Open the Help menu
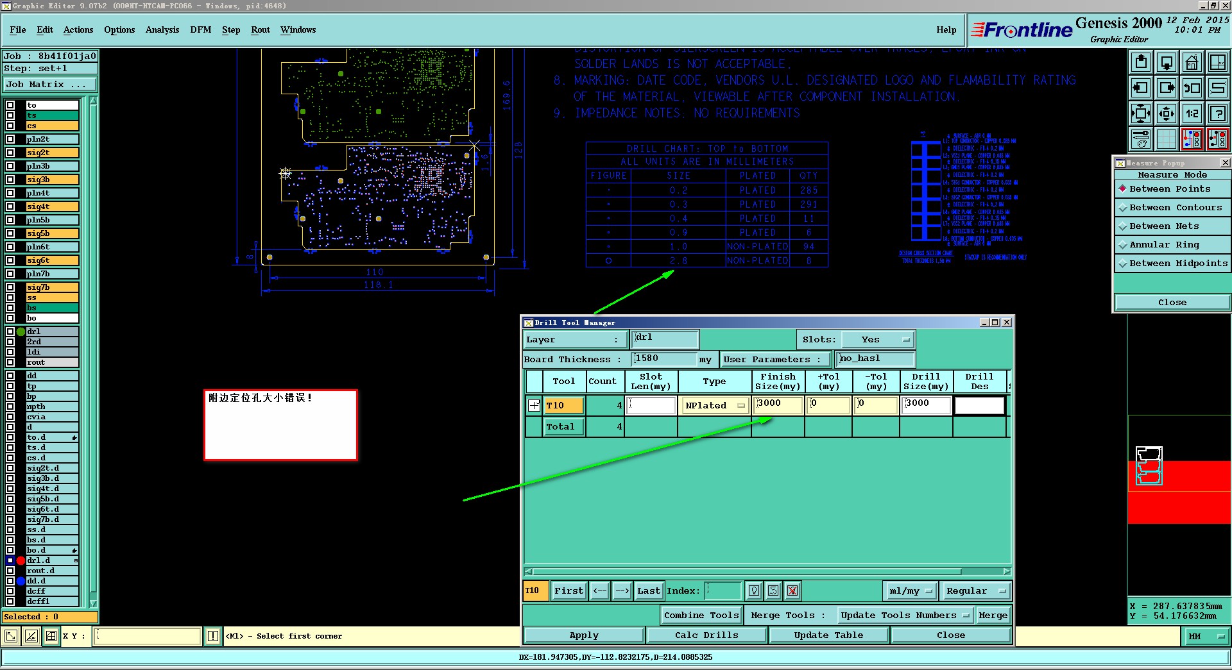The width and height of the screenshot is (1232, 670). (946, 30)
